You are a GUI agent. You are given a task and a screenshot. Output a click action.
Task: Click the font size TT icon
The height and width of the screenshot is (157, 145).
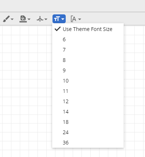click(x=57, y=19)
